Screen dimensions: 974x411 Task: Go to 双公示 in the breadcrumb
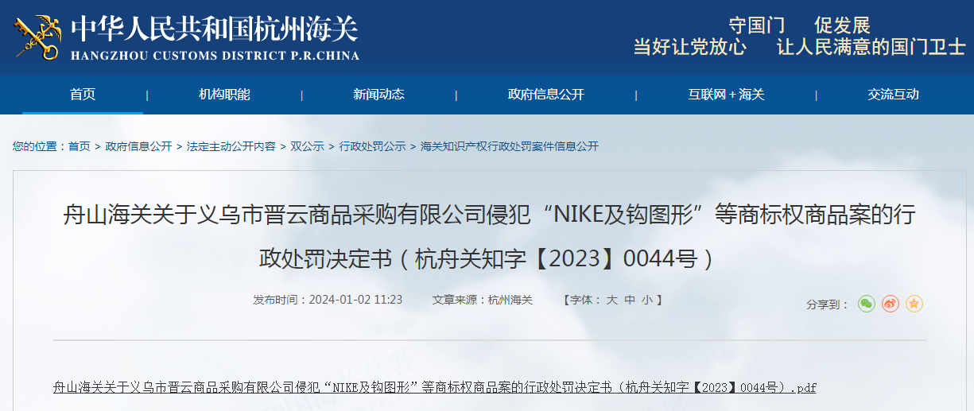pyautogui.click(x=307, y=146)
